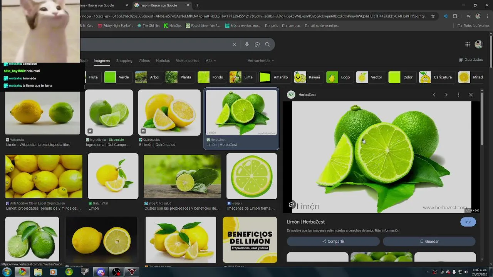Viewport: 493px width, 277px height.
Task: Open a new Chrome tab
Action: click(x=197, y=5)
